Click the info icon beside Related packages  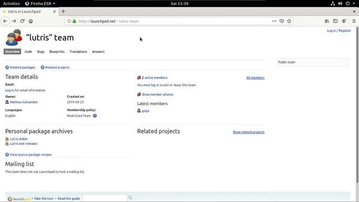[x=7, y=67]
